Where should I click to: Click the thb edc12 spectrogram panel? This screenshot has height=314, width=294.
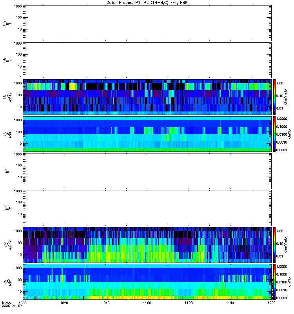coord(147,97)
